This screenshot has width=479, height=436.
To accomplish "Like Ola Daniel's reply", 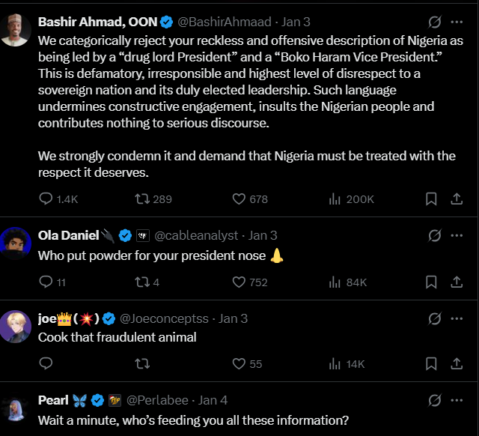I will coord(239,282).
